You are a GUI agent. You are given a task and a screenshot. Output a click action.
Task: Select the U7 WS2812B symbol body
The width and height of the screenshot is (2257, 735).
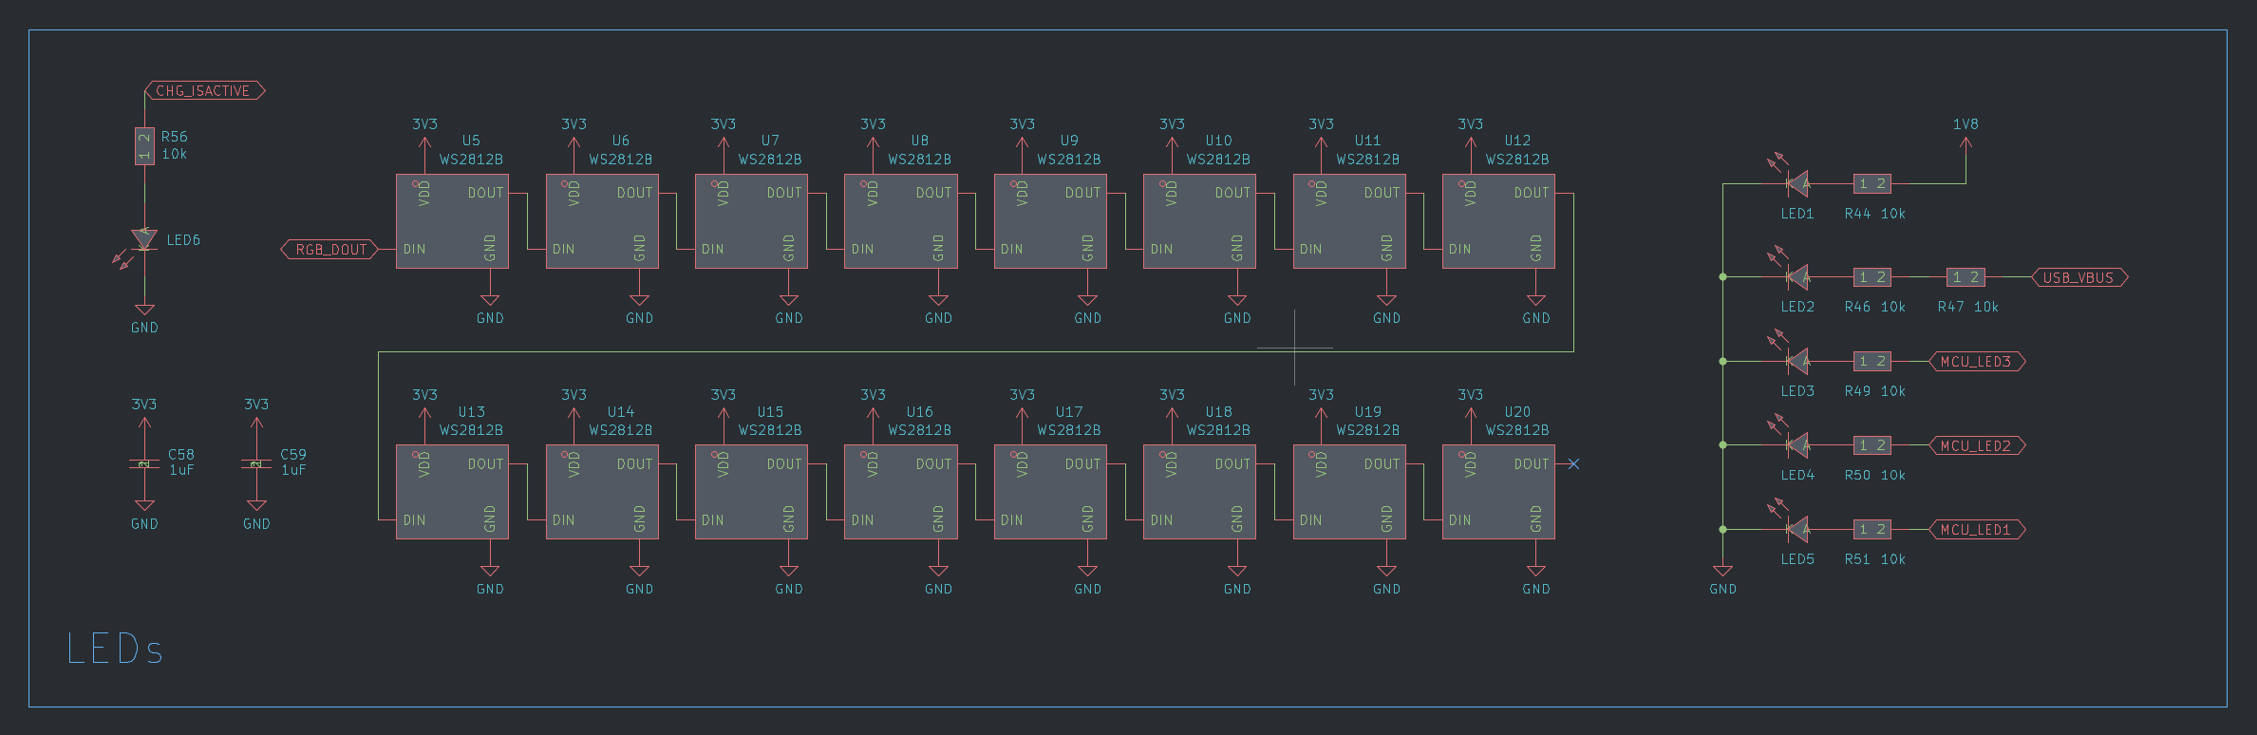751,221
